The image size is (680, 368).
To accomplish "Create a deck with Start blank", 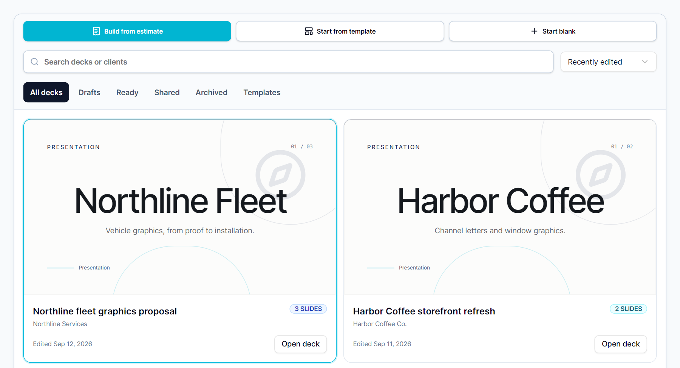I will pyautogui.click(x=553, y=31).
